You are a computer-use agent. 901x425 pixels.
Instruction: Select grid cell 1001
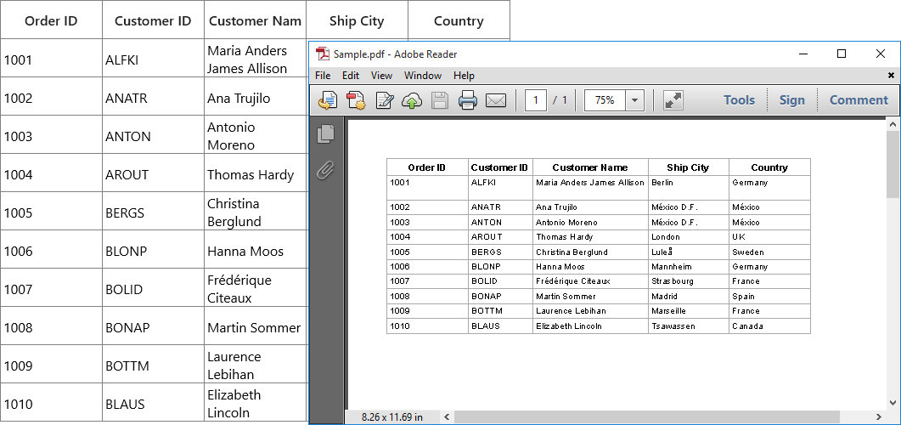pos(51,59)
